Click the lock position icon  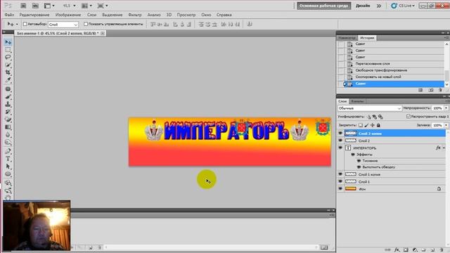coord(373,125)
